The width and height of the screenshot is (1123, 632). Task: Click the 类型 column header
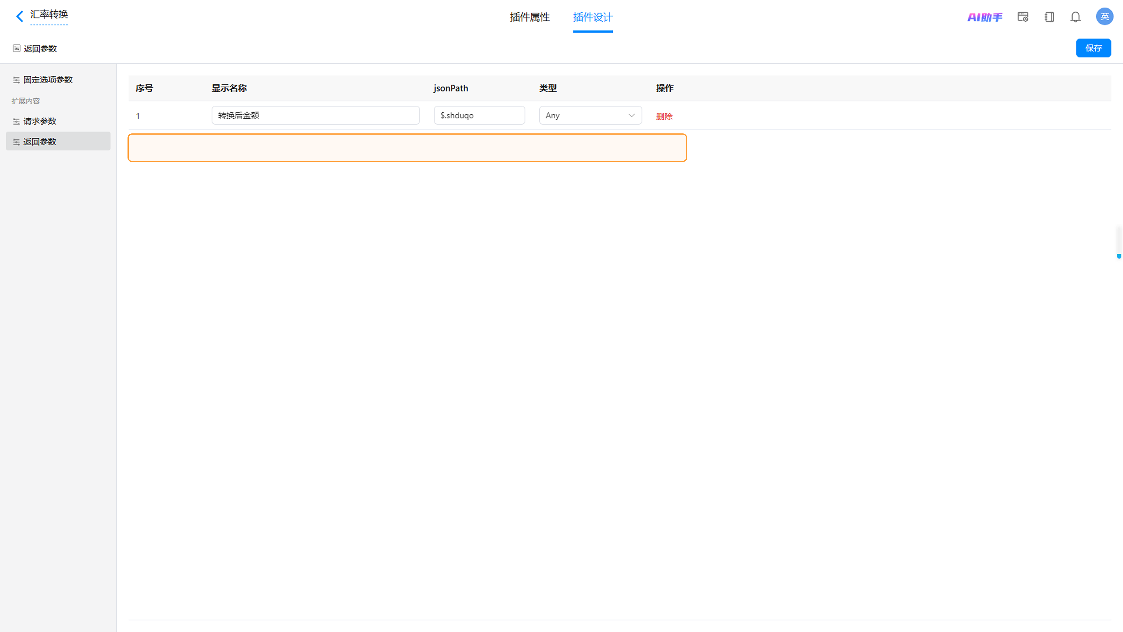[x=548, y=88]
